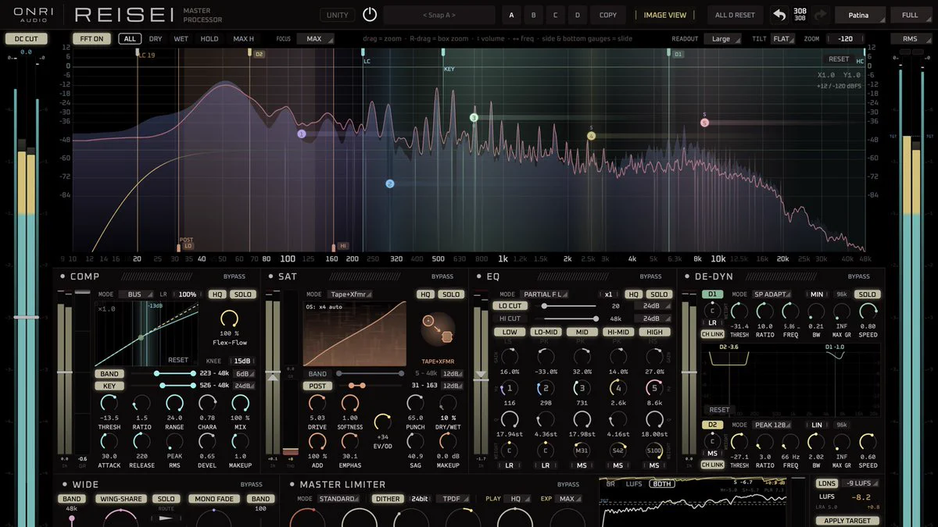The height and width of the screenshot is (527, 938).
Task: Select EQ band node 3 on spectrum
Action: point(474,118)
